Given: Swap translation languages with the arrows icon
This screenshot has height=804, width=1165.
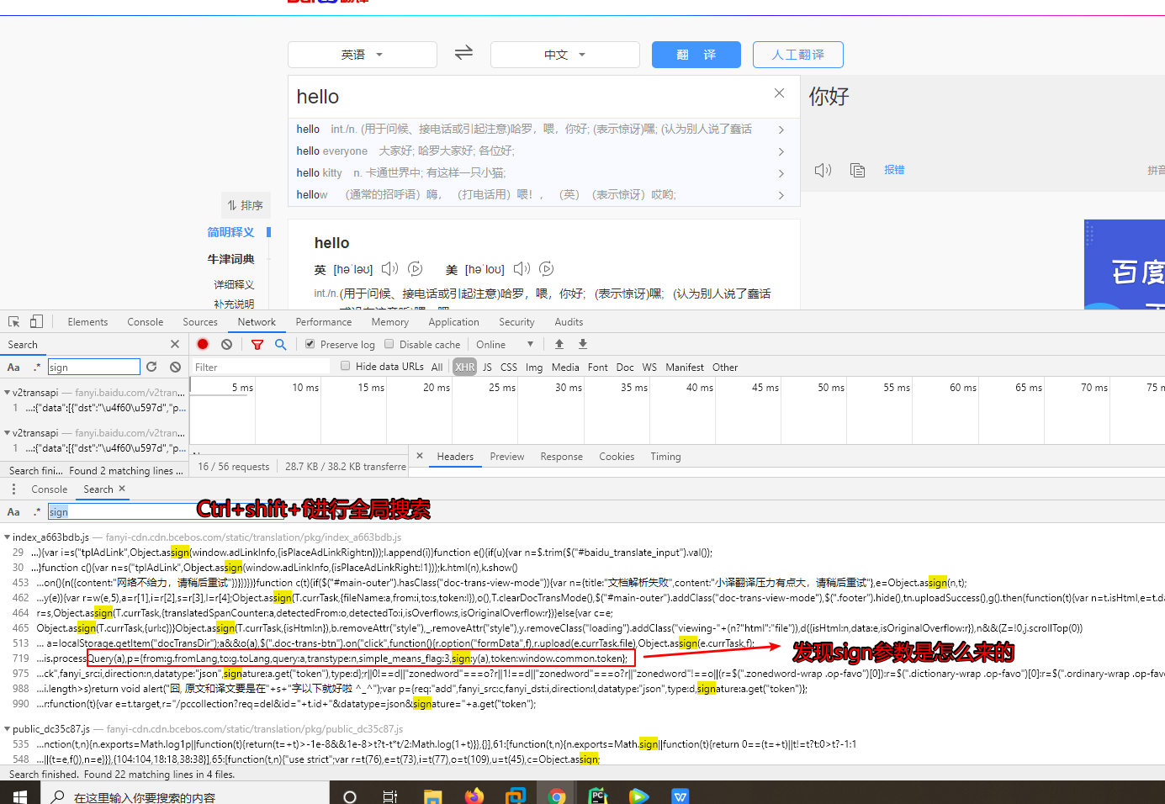Looking at the screenshot, I should pos(463,52).
